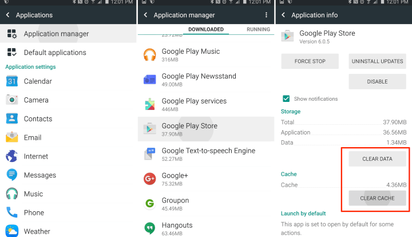Viewport: 412px width, 237px height.
Task: Toggle the Show notifications checkbox
Action: [286, 98]
